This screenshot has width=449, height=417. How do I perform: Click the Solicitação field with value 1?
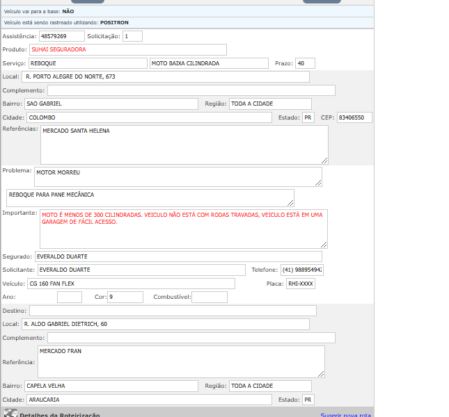click(132, 36)
